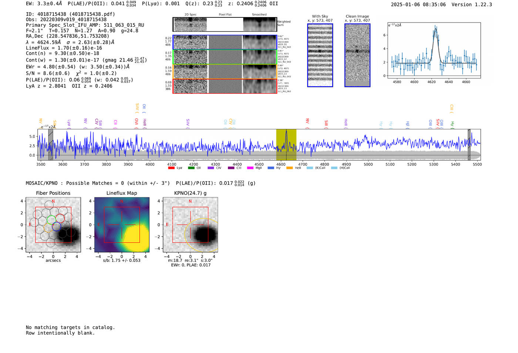Click the red fiber circle in Fiber Positions
The height and width of the screenshot is (353, 518).
point(60,219)
